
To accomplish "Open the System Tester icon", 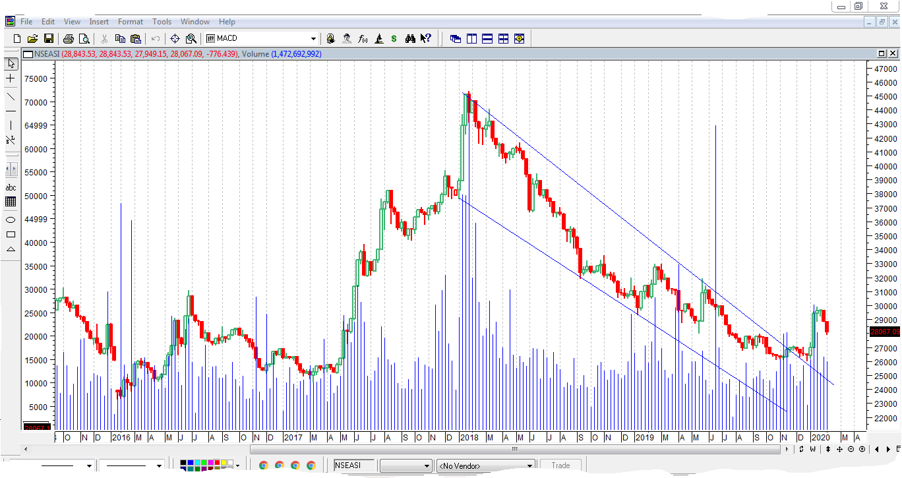I will click(x=378, y=39).
